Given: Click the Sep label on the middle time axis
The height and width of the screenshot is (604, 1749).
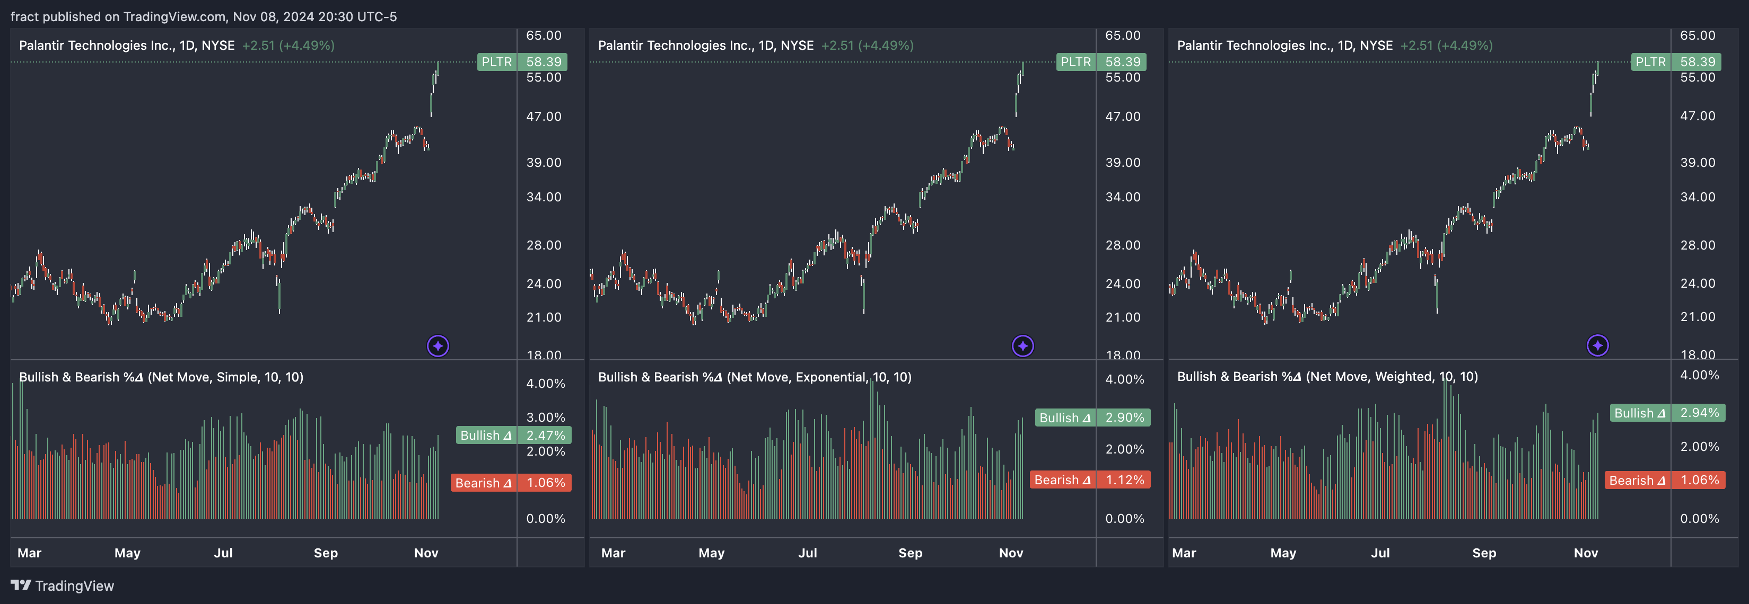Looking at the screenshot, I should [910, 553].
